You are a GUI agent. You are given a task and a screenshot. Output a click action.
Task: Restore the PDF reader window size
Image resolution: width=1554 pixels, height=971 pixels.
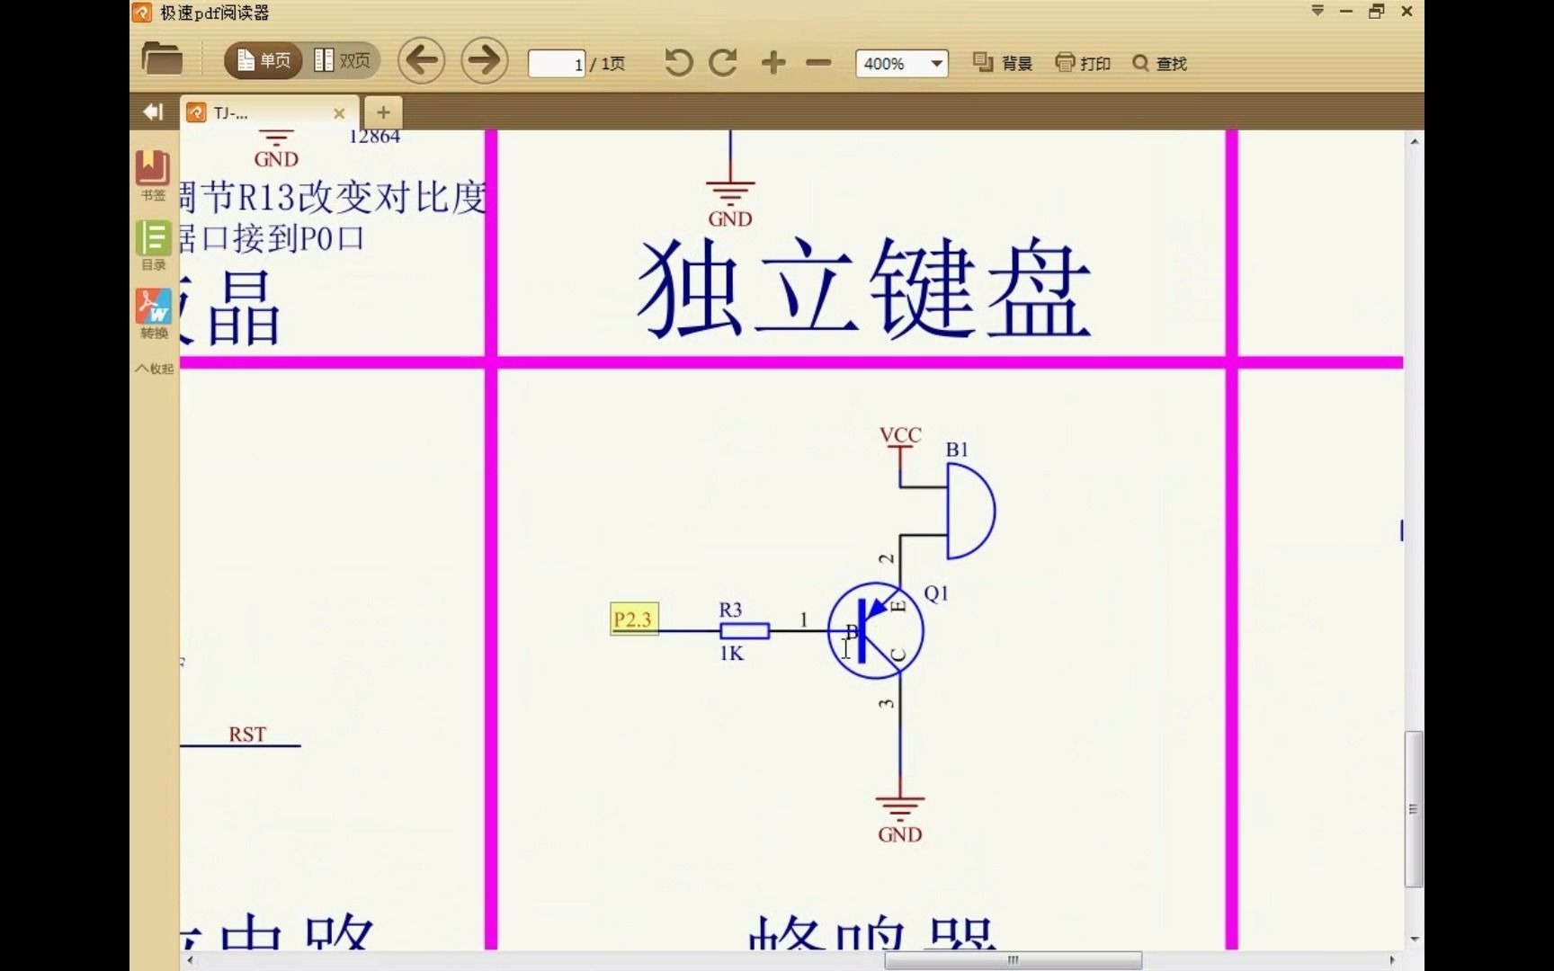(x=1377, y=12)
